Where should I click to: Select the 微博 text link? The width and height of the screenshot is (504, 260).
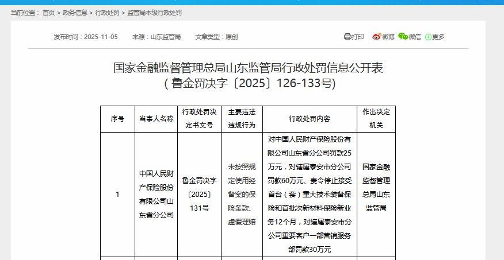[388, 37]
